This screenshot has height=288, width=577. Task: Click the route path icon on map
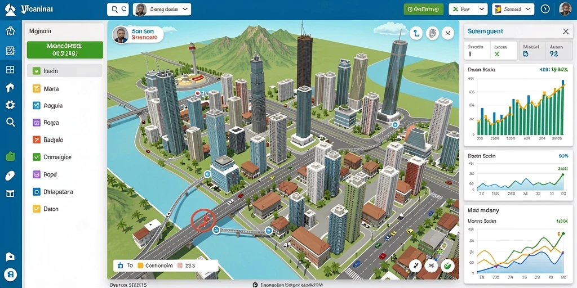click(x=416, y=33)
